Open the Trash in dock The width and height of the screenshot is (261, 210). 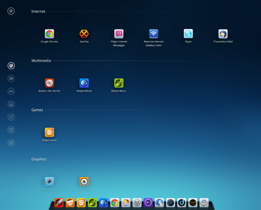204,202
